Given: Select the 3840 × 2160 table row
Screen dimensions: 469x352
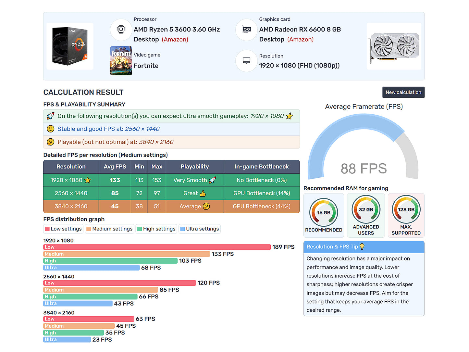Looking at the screenshot, I should click(x=171, y=207).
